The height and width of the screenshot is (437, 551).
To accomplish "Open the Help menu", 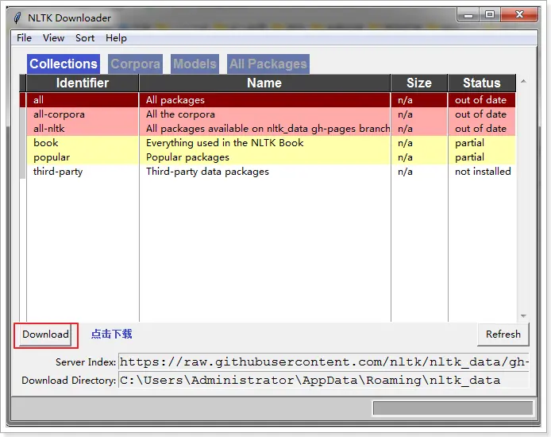I will click(117, 37).
